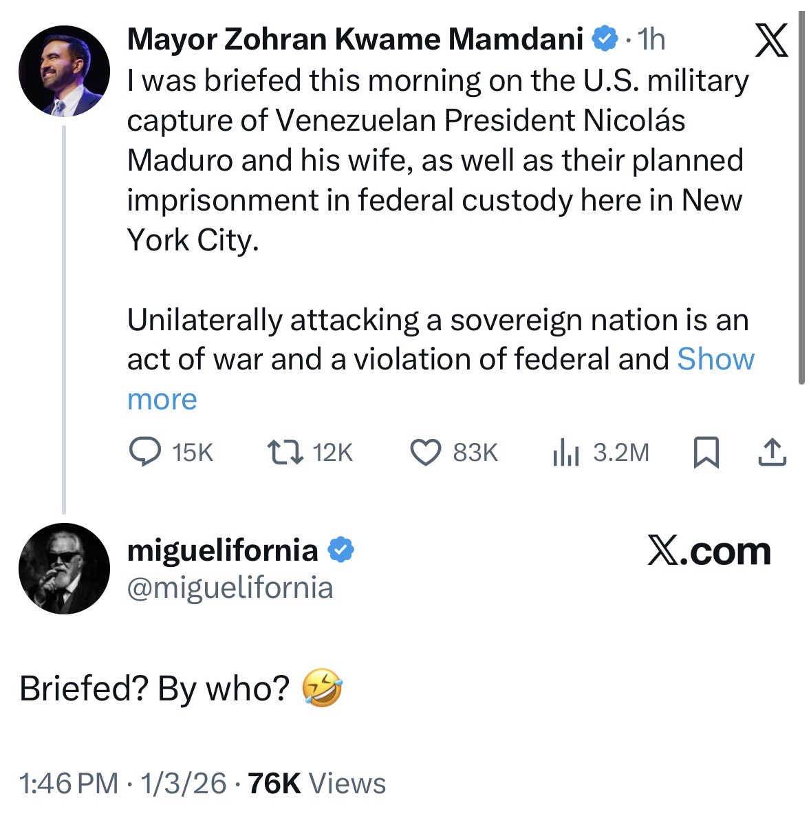
Task: Bookmark the Mayor's tweet
Action: (706, 453)
